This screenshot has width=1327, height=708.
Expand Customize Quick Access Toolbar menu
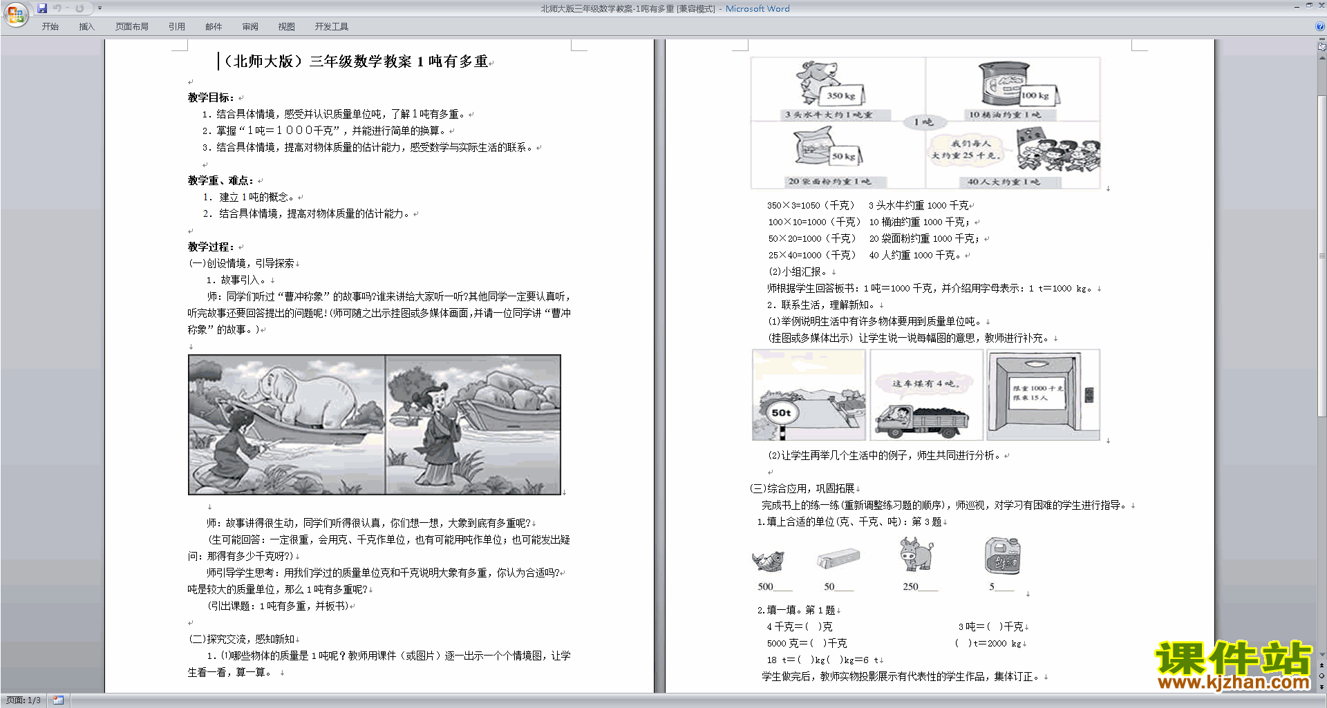(x=100, y=8)
